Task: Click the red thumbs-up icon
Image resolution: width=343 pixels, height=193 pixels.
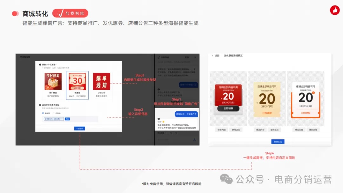Action: (x=335, y=10)
